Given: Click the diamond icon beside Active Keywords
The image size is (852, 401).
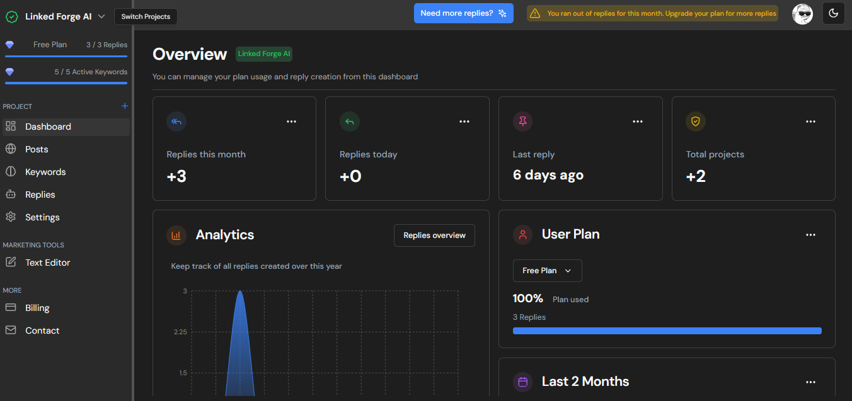Looking at the screenshot, I should (9, 72).
